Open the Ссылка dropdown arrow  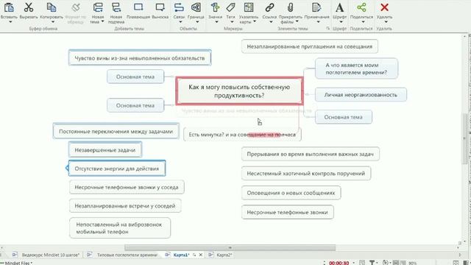(x=271, y=22)
